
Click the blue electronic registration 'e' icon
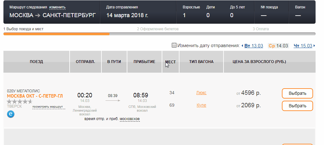pos(11,114)
